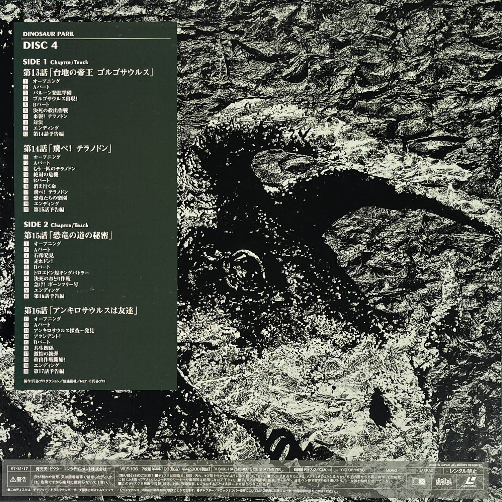The width and height of the screenshot is (502, 502).
Task: Click track '走れドン!'
Action: (x=44, y=261)
